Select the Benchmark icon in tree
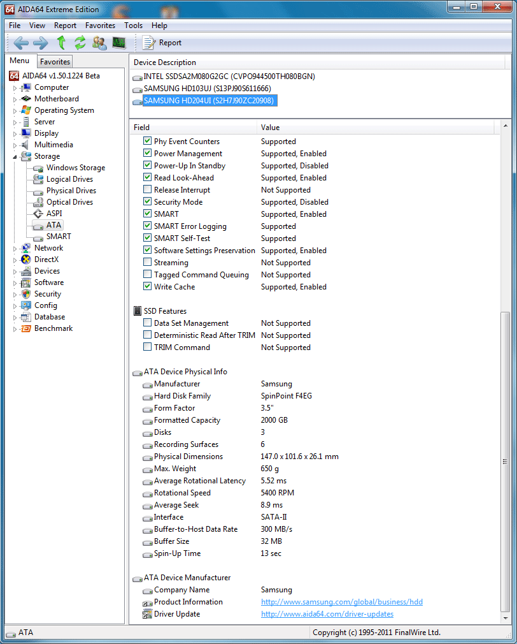 pos(26,328)
